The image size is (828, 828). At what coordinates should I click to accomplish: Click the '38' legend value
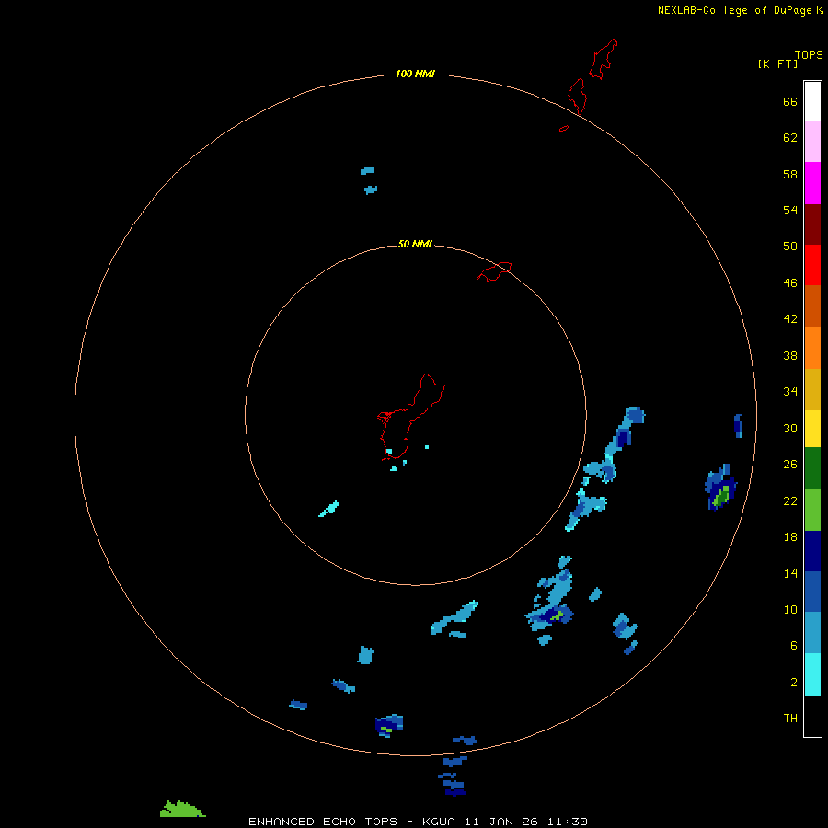pyautogui.click(x=790, y=355)
